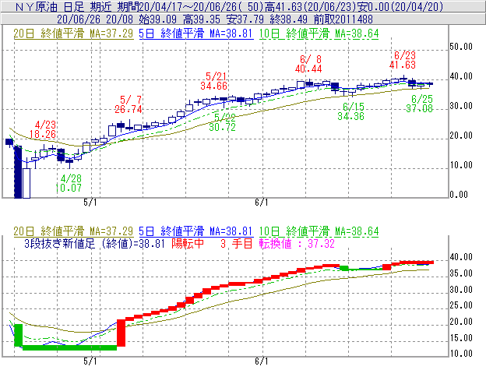This screenshot has height=370, width=486.
Task: Click the 陽転中 status text
Action: [x=188, y=244]
